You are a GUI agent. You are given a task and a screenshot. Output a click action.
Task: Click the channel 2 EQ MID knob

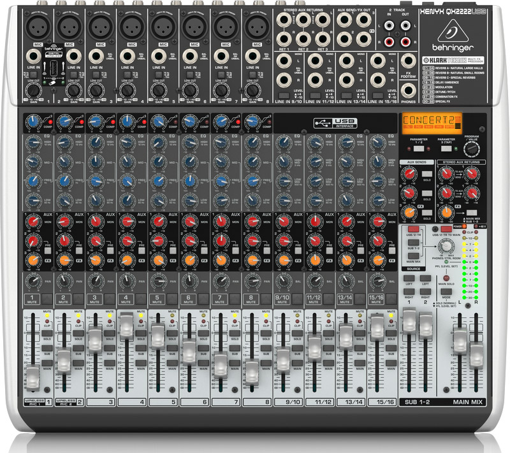coord(64,161)
